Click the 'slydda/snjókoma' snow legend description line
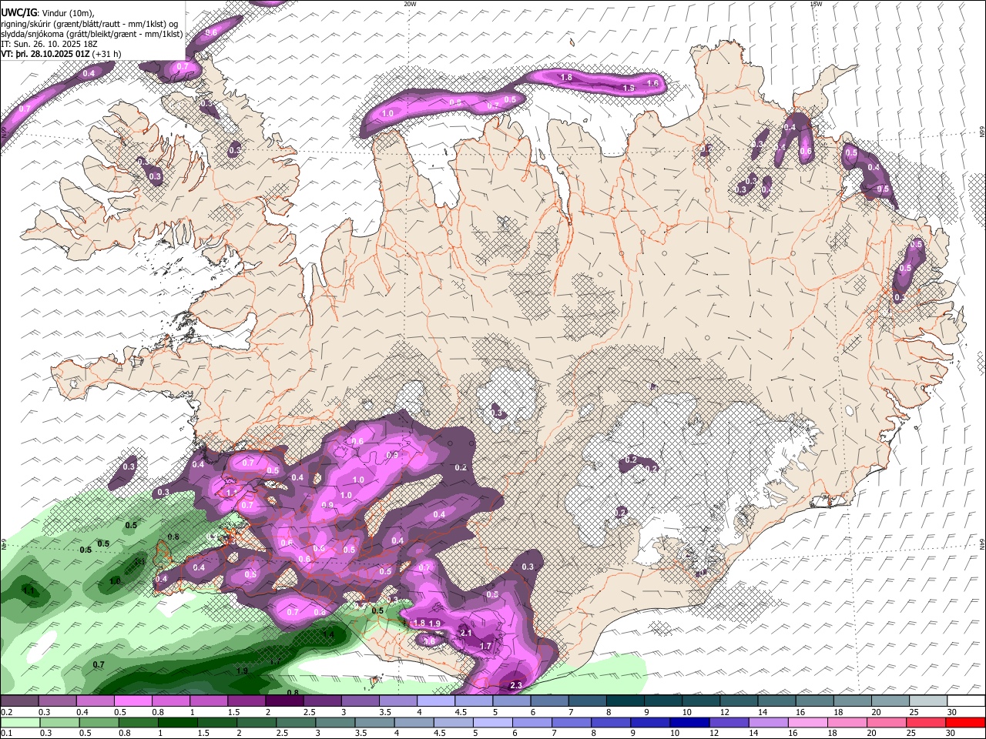The width and height of the screenshot is (986, 739). [x=92, y=34]
